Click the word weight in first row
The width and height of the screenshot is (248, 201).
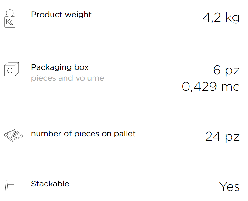[78, 15]
